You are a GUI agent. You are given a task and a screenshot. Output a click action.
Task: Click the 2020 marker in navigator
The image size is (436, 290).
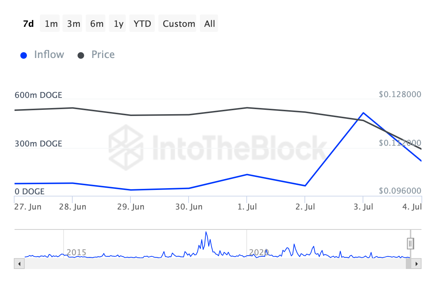[258, 252]
